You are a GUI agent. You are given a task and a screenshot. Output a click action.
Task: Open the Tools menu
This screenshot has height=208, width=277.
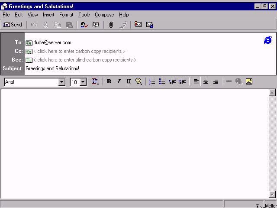click(84, 15)
